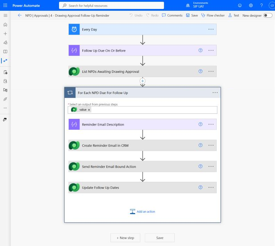Open Approvals clipboard icon in sidebar
This screenshot has height=246, width=275.
coord(6,72)
